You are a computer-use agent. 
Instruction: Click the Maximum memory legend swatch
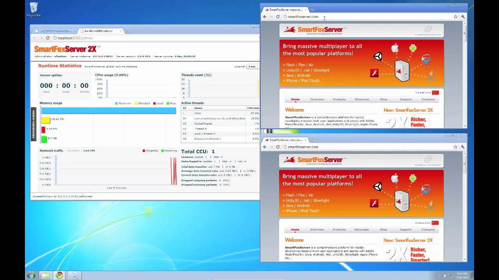[x=117, y=103]
